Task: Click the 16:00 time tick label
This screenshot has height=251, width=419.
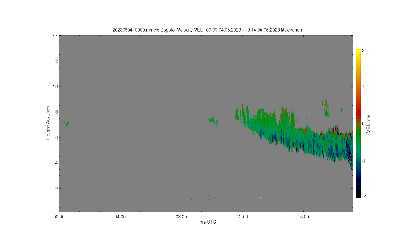Action: tap(303, 217)
